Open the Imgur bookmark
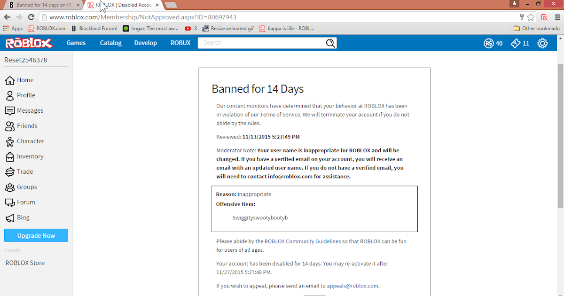This screenshot has width=564, height=296. point(150,28)
